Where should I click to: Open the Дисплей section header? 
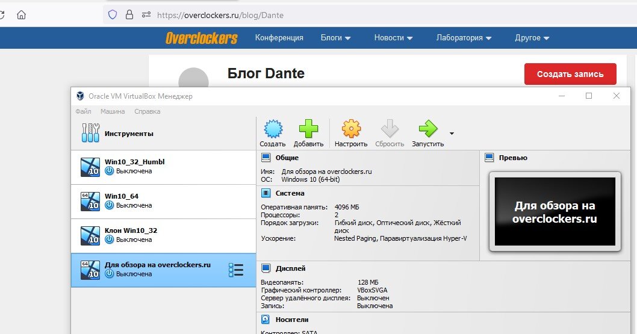pyautogui.click(x=290, y=268)
